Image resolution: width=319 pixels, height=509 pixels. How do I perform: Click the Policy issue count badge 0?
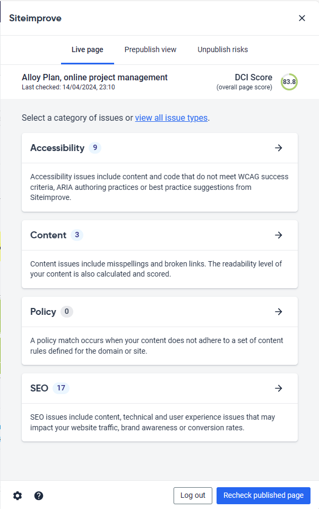coord(66,312)
